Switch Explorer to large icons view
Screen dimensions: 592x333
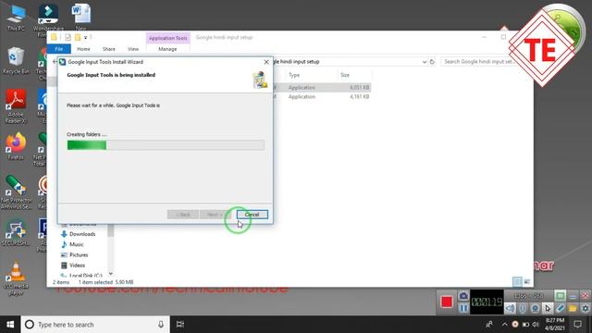pyautogui.click(x=527, y=281)
